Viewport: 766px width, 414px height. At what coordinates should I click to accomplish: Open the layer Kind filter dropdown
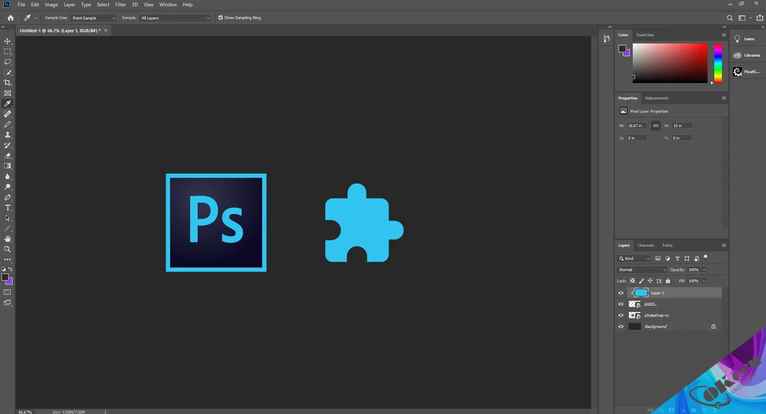[634, 259]
